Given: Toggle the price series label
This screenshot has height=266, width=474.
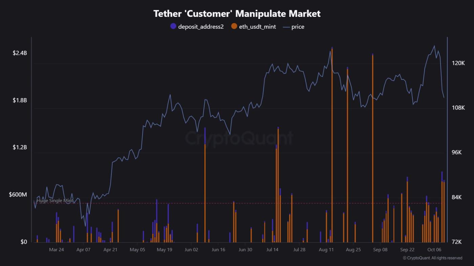Looking at the screenshot, I should click(298, 27).
